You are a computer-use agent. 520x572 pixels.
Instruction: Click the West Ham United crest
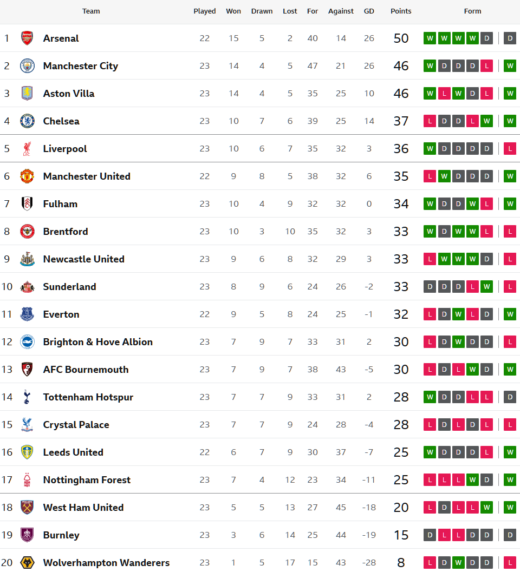(x=27, y=507)
